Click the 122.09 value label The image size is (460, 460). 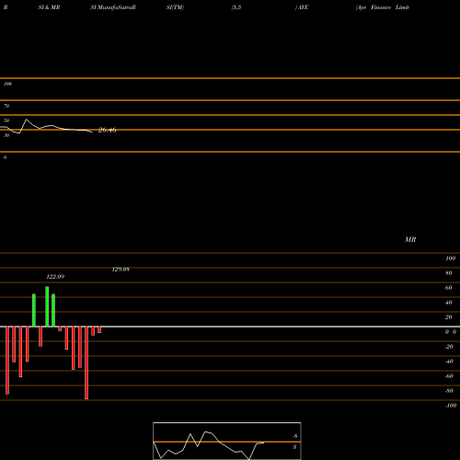pyautogui.click(x=55, y=277)
